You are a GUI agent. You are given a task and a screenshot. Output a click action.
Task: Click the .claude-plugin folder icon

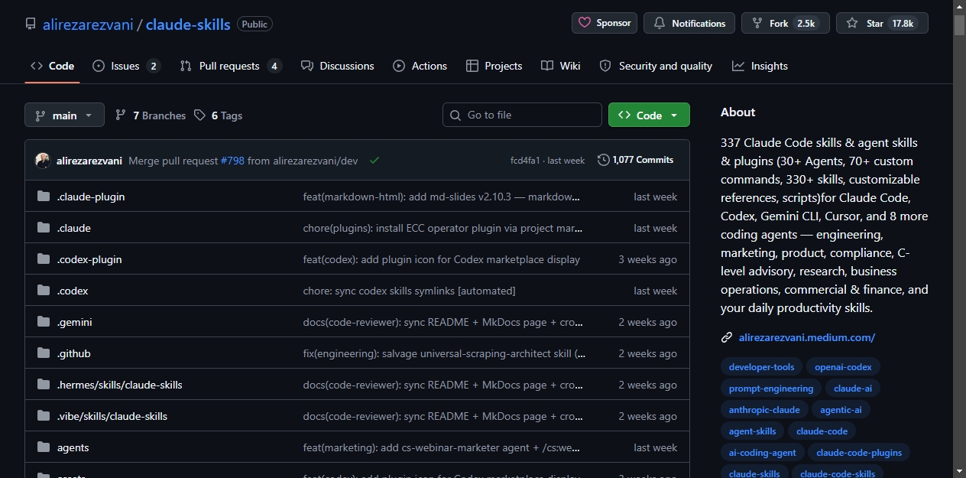[x=44, y=197]
